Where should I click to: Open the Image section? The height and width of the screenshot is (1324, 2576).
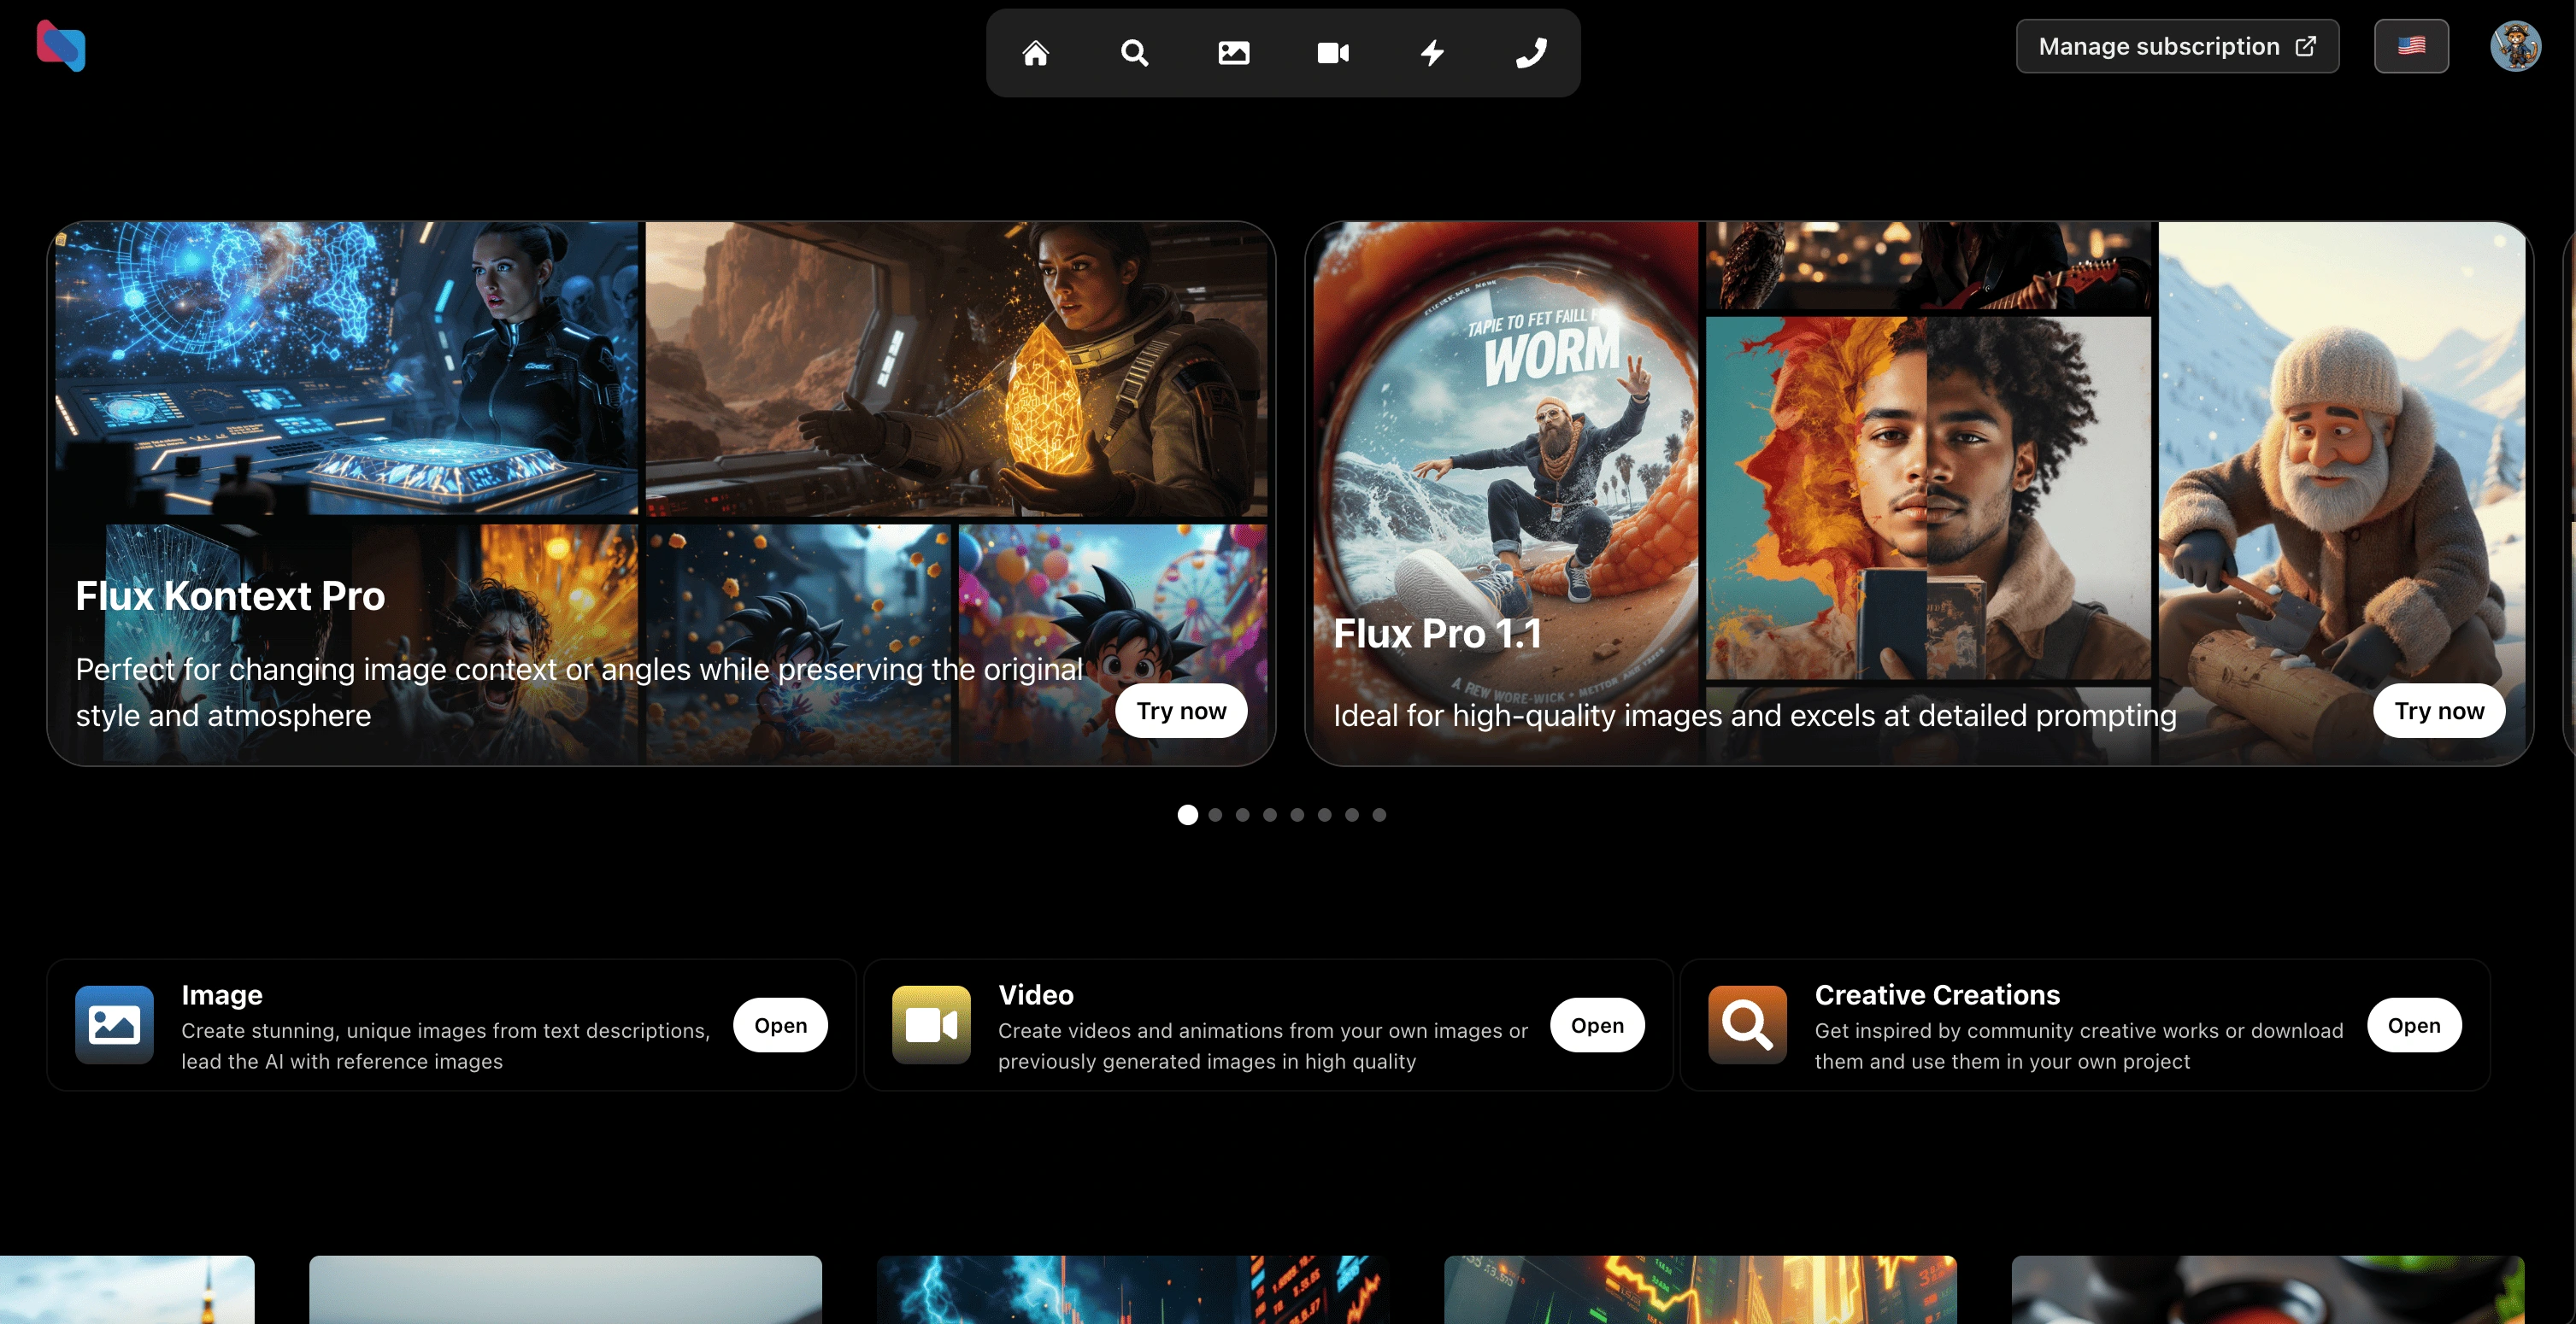tap(780, 1025)
